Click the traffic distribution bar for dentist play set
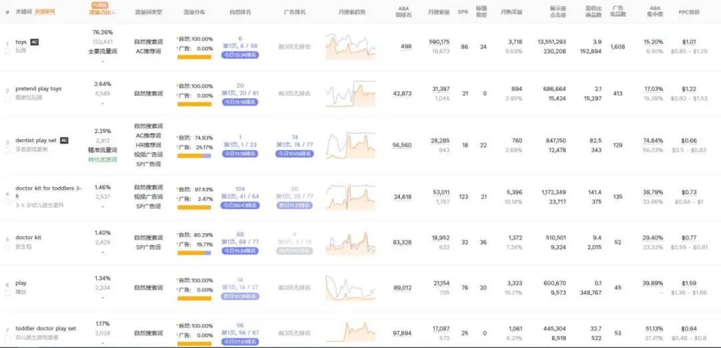 click(x=194, y=156)
